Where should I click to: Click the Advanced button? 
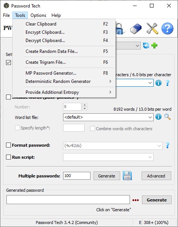coord(156,176)
